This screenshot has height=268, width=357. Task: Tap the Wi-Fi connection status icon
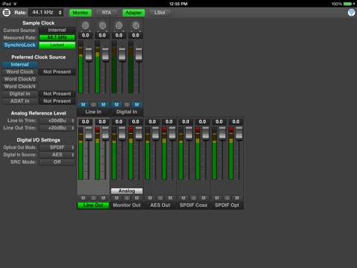[x=351, y=13]
